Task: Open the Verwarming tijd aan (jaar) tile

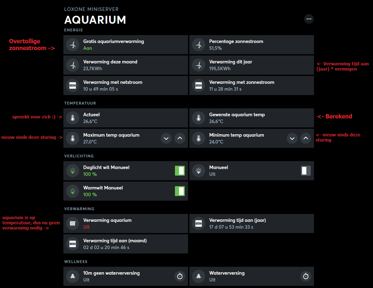Action: (x=251, y=223)
